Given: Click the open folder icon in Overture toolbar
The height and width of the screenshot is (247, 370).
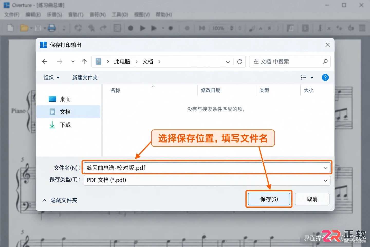Looking at the screenshot, I should [x=24, y=28].
